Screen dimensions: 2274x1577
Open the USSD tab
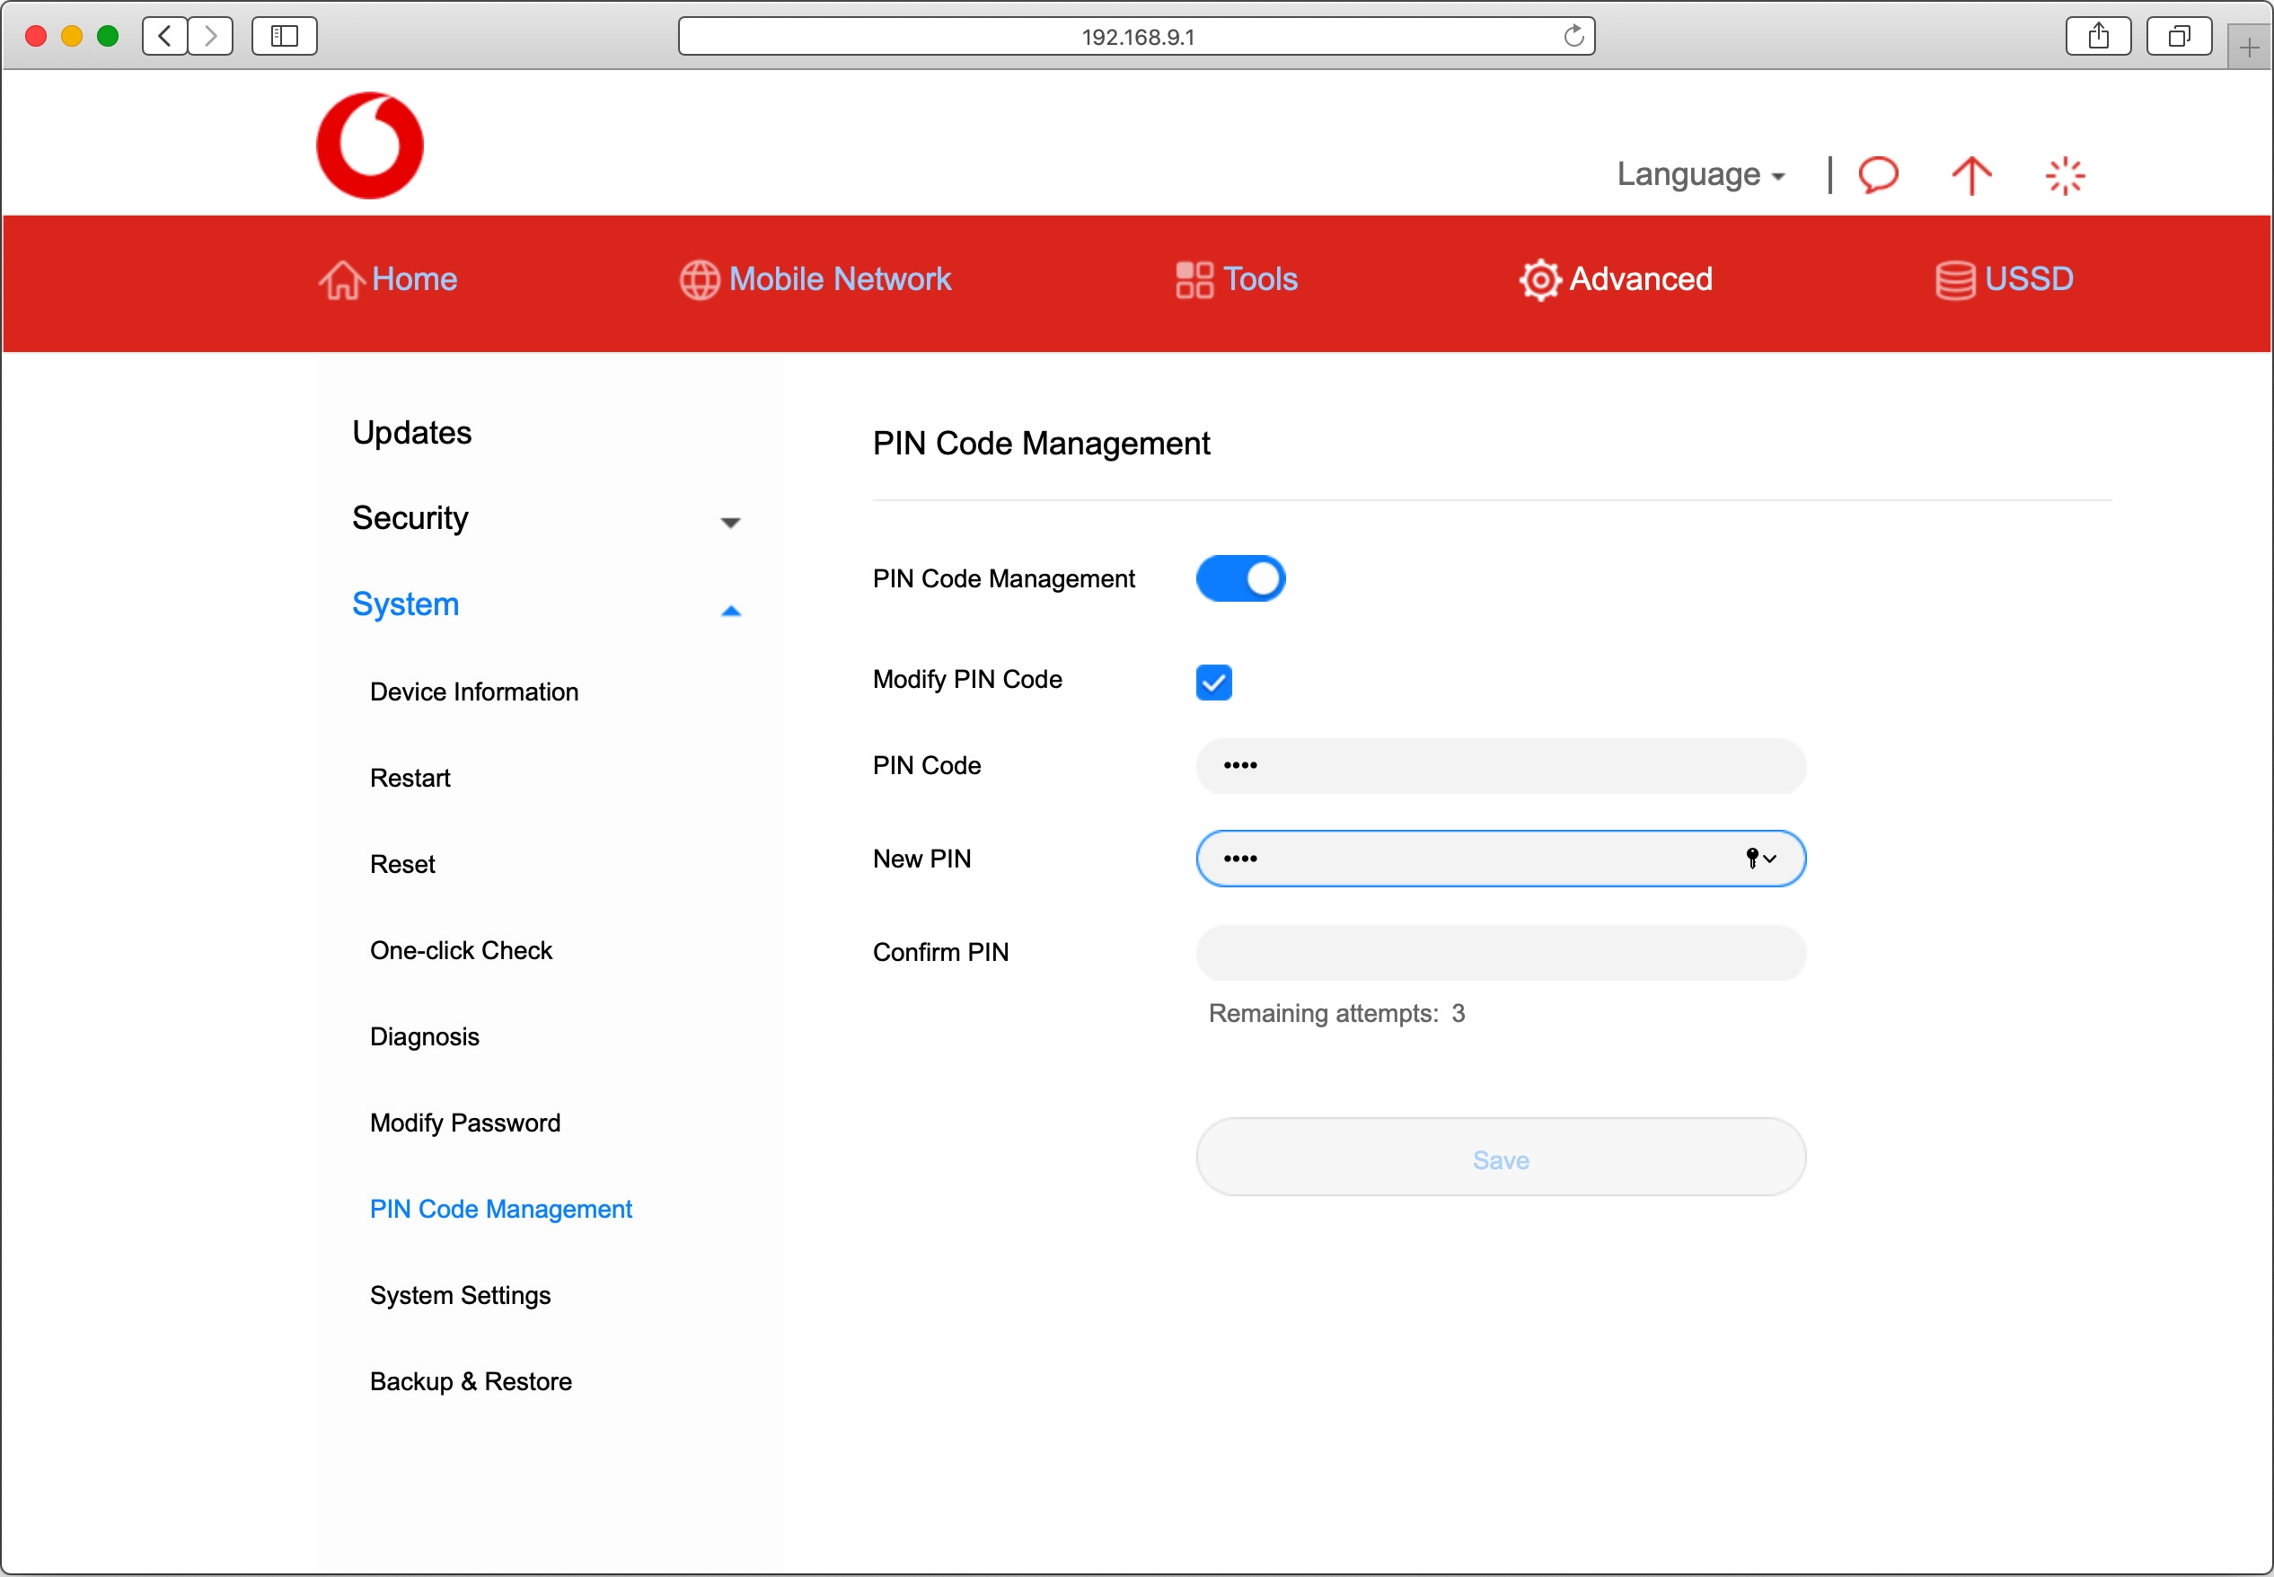[2004, 279]
